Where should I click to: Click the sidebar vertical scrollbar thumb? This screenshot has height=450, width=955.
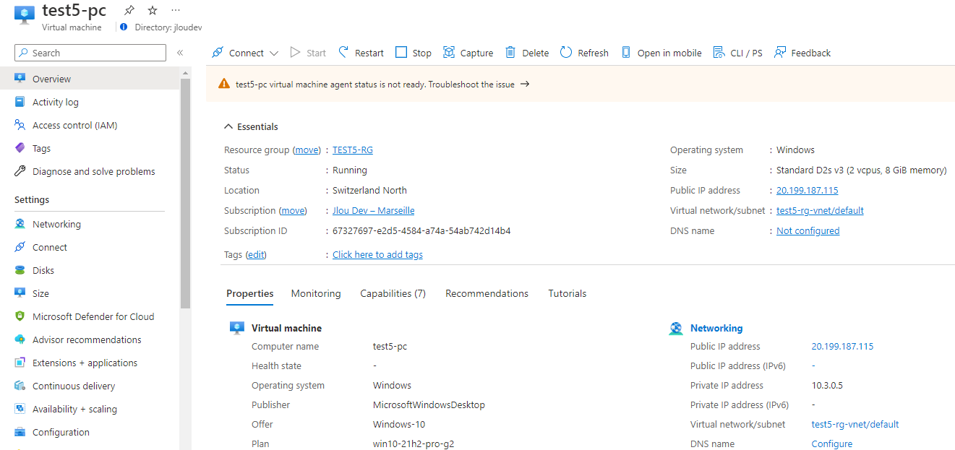tap(185, 194)
